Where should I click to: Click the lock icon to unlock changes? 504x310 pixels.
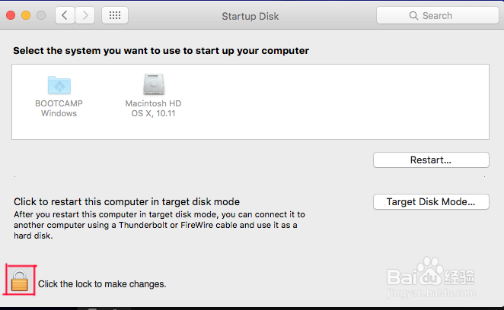pyautogui.click(x=20, y=281)
